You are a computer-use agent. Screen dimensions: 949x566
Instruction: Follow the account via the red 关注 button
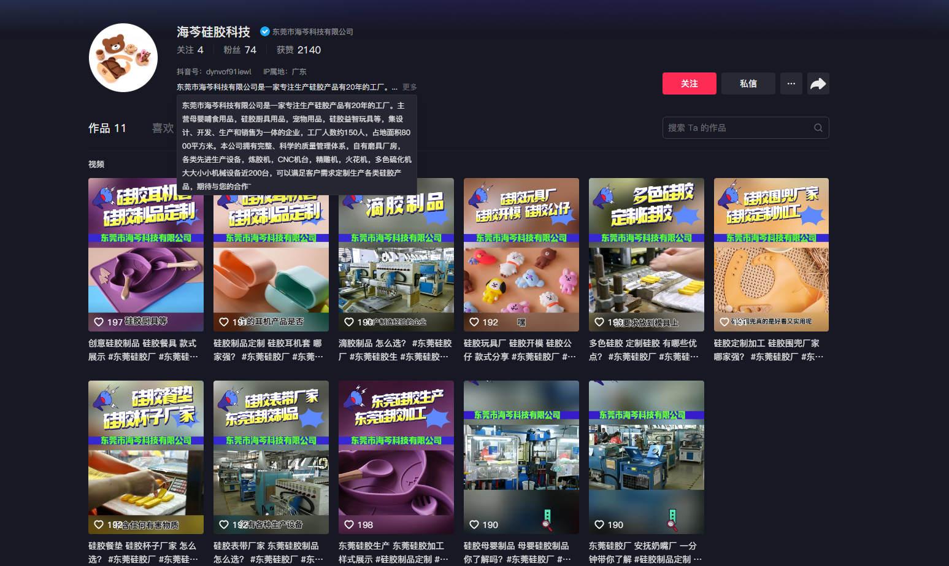[689, 83]
